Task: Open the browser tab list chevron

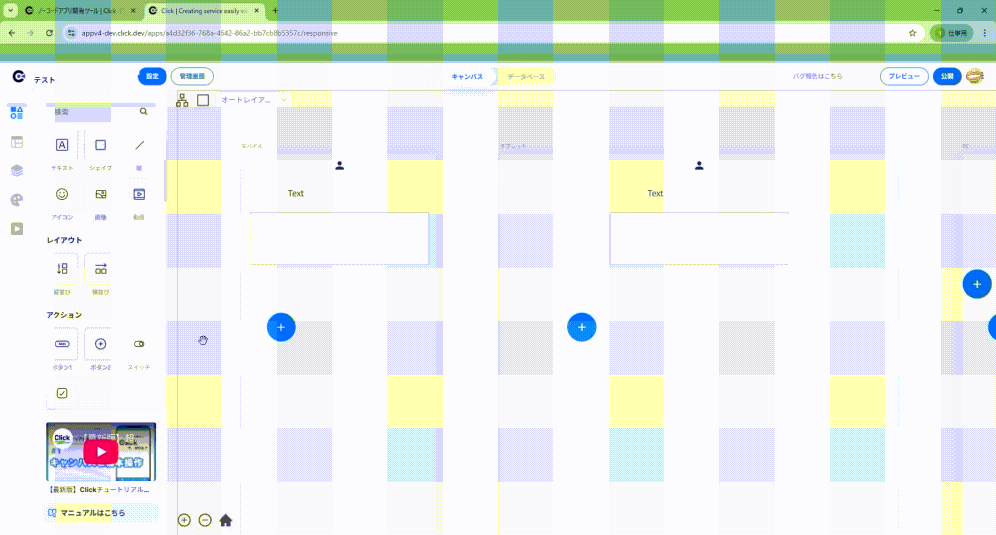Action: tap(10, 10)
